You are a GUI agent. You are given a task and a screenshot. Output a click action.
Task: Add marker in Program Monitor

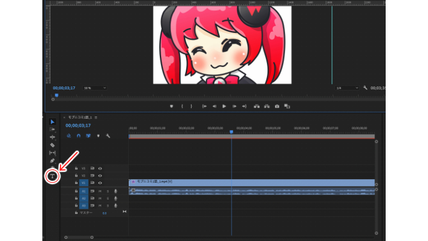click(172, 106)
